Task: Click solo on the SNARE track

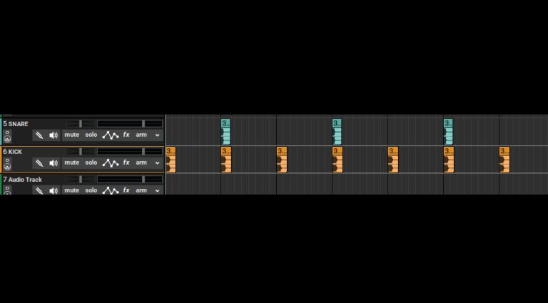Action: point(91,135)
